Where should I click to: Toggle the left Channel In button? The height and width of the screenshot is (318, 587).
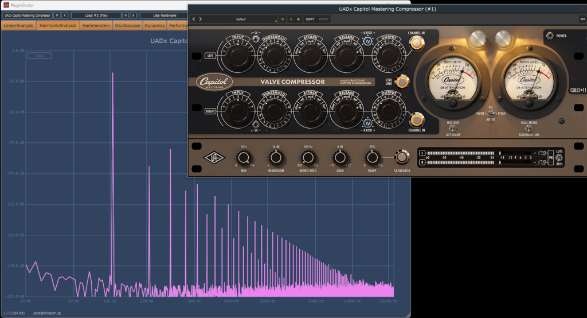point(416,44)
